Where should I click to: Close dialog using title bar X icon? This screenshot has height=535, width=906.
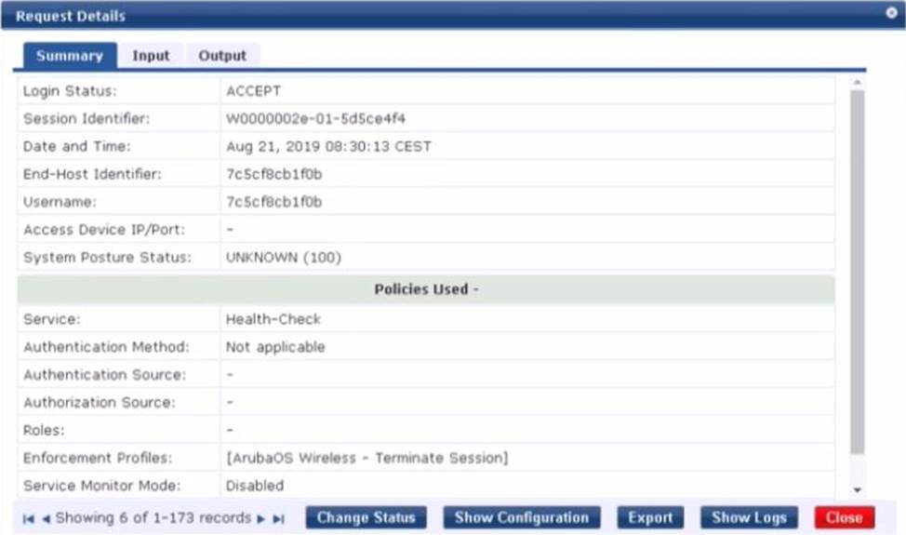tap(891, 14)
